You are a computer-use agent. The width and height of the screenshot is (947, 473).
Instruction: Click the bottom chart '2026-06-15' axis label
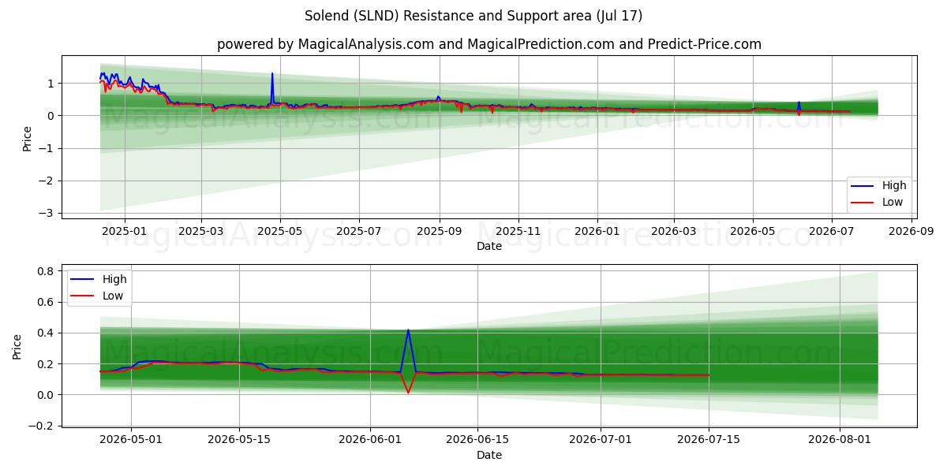(477, 441)
